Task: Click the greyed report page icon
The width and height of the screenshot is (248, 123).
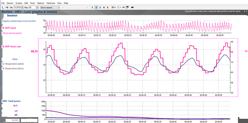Action: coord(118,7)
